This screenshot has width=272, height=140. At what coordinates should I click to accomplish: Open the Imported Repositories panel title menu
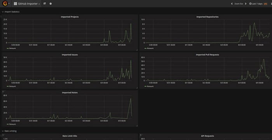point(207,17)
